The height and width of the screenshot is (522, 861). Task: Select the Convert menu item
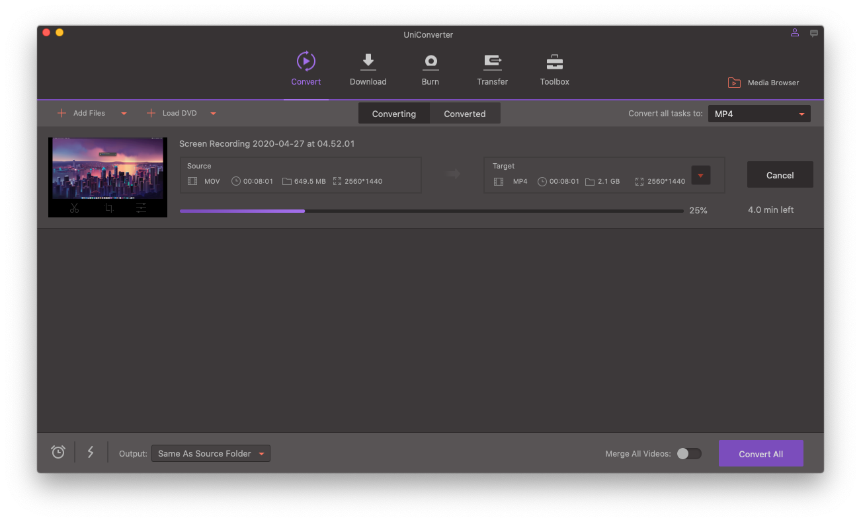306,69
